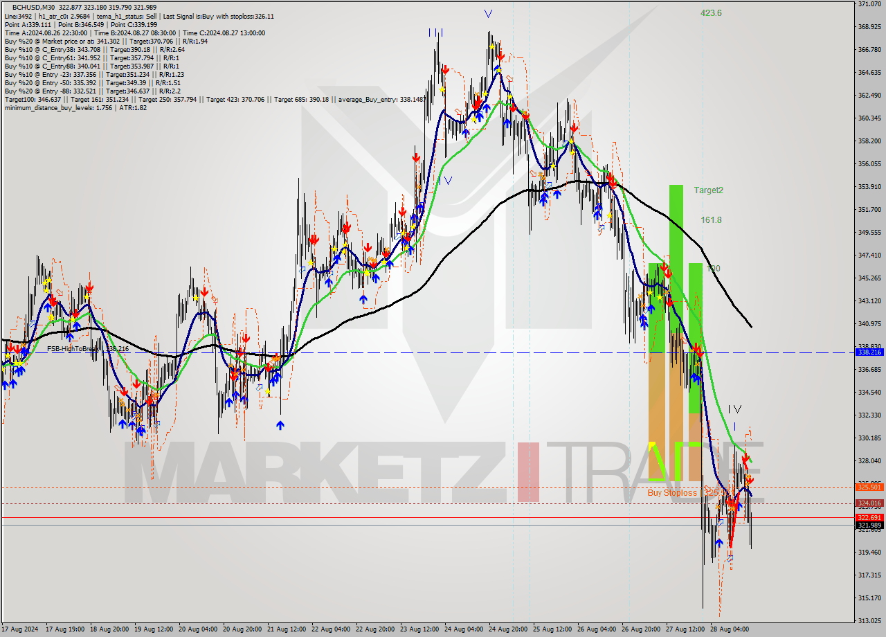
Task: Click the '22 Aug 04:00' time label
Action: (x=331, y=630)
